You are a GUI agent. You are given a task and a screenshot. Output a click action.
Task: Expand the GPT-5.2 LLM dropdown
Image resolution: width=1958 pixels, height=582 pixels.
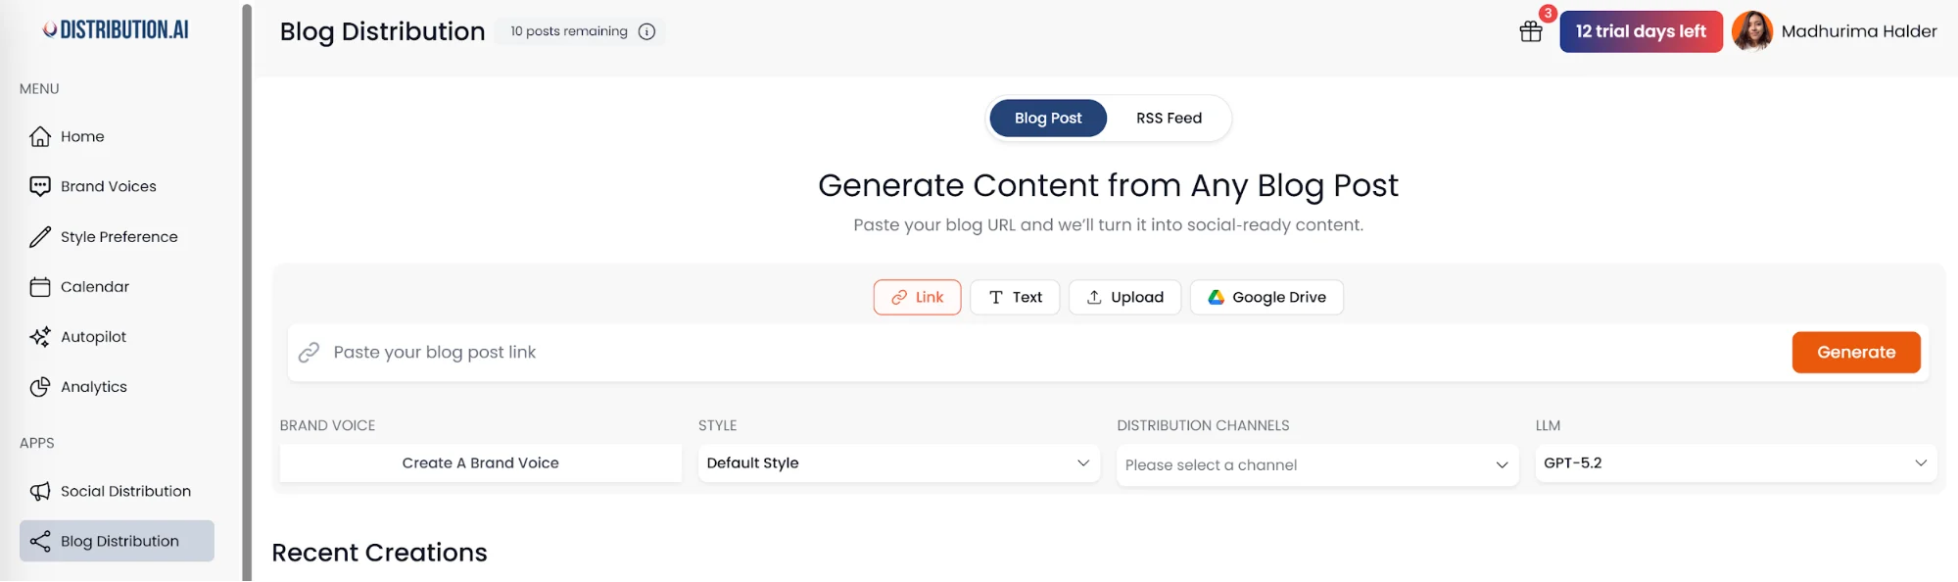[1735, 463]
